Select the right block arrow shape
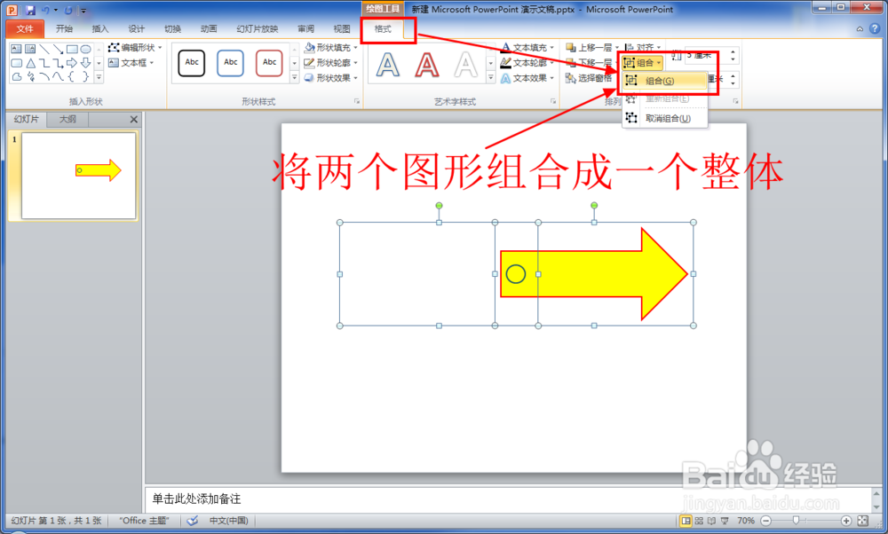888x534 pixels. pos(72,63)
